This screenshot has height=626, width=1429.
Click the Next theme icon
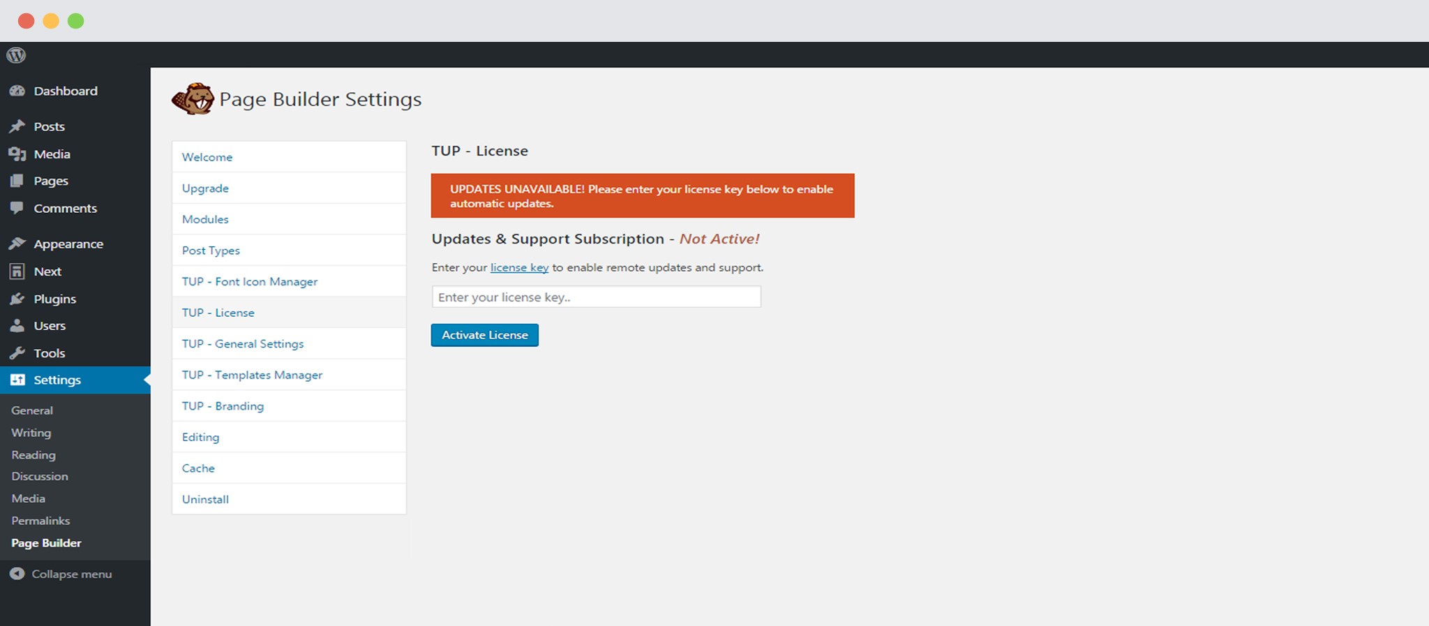[17, 271]
